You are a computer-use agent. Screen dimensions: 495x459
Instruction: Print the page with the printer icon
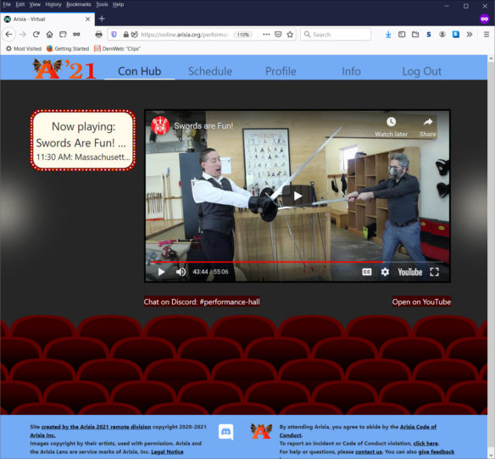(99, 35)
